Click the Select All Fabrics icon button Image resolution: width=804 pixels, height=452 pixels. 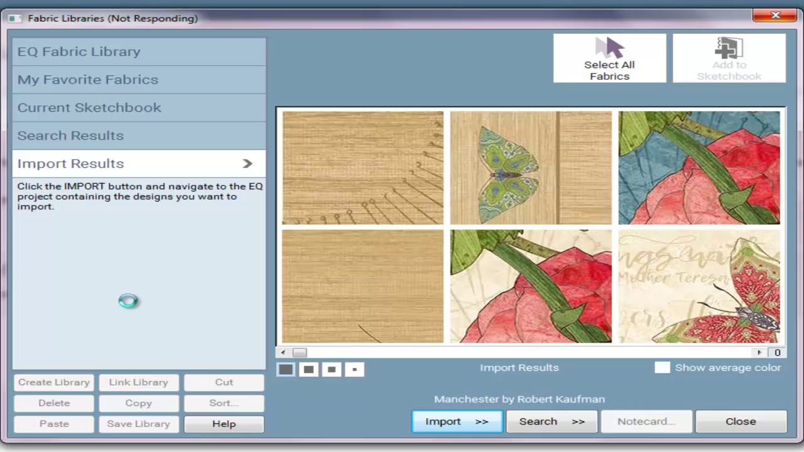(x=609, y=58)
